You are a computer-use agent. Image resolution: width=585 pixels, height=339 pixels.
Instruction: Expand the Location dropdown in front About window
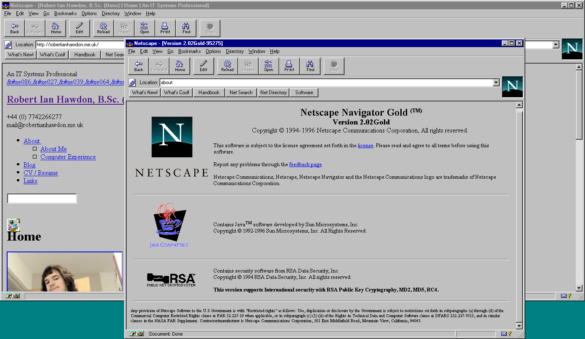[x=496, y=82]
